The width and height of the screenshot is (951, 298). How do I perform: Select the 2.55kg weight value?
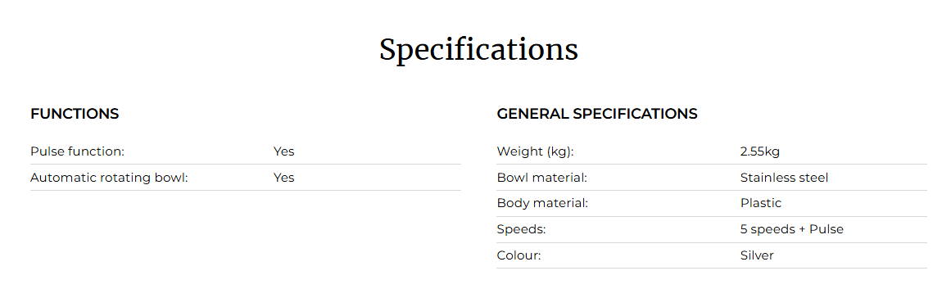tap(759, 152)
